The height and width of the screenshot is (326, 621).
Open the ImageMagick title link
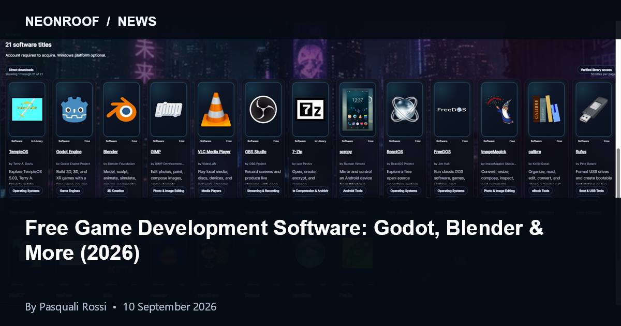point(494,152)
